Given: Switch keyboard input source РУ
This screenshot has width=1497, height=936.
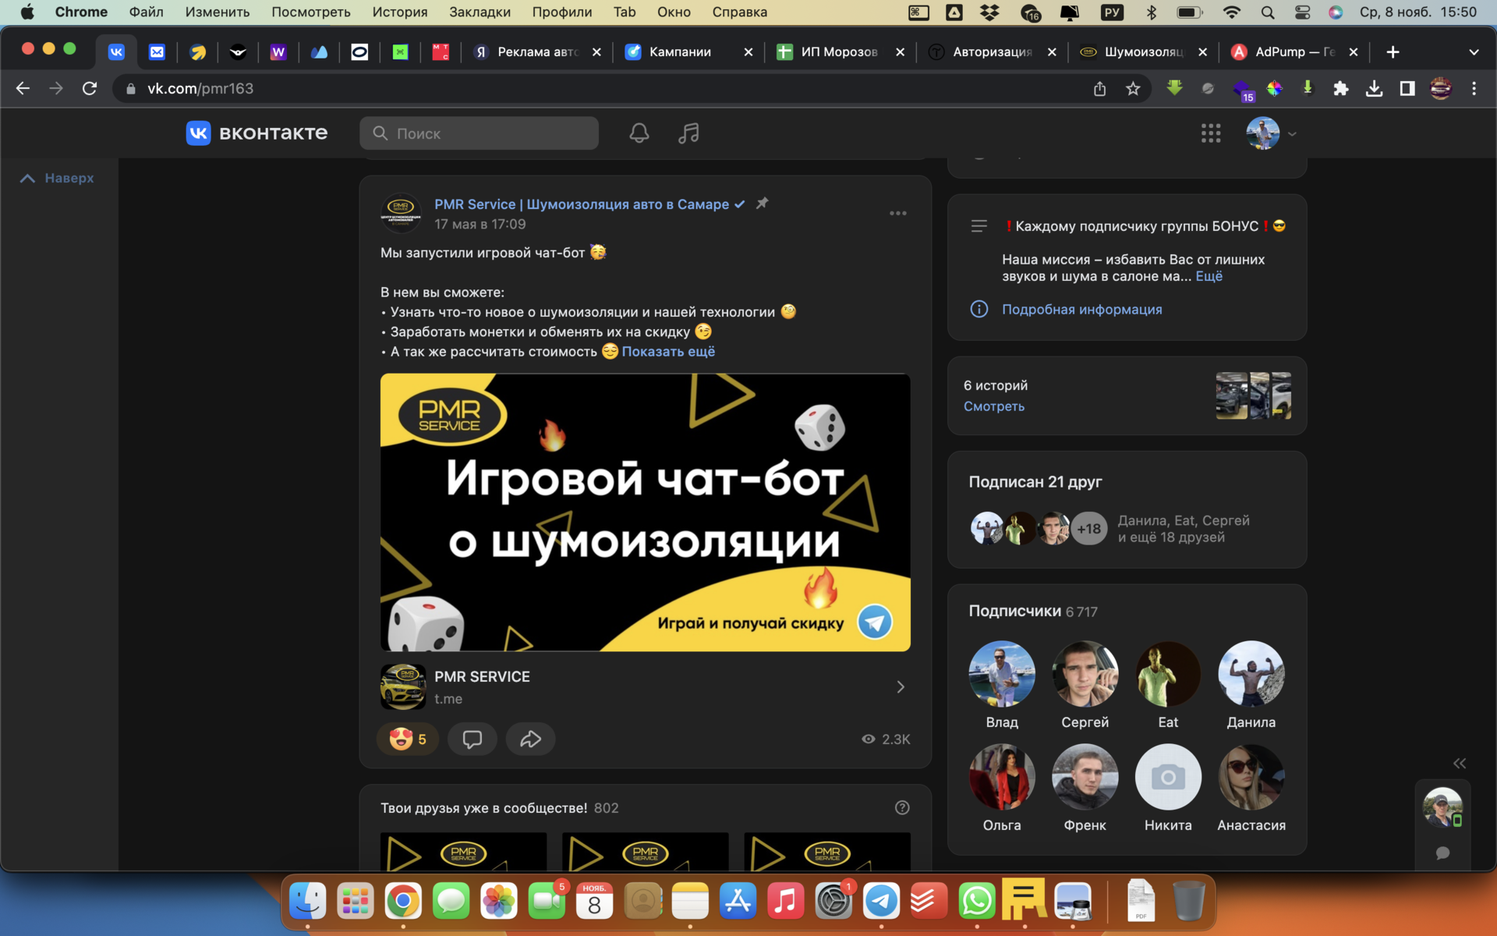Looking at the screenshot, I should (1112, 12).
